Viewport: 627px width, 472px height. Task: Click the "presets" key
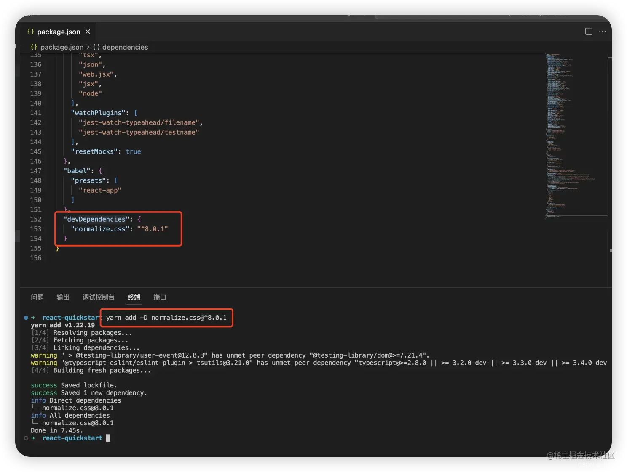pyautogui.click(x=88, y=180)
